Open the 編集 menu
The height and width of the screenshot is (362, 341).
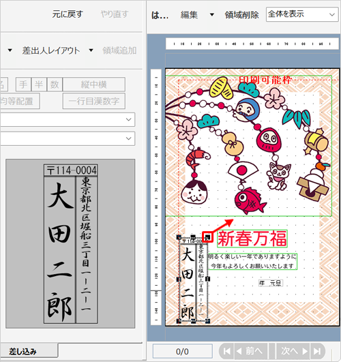(189, 15)
